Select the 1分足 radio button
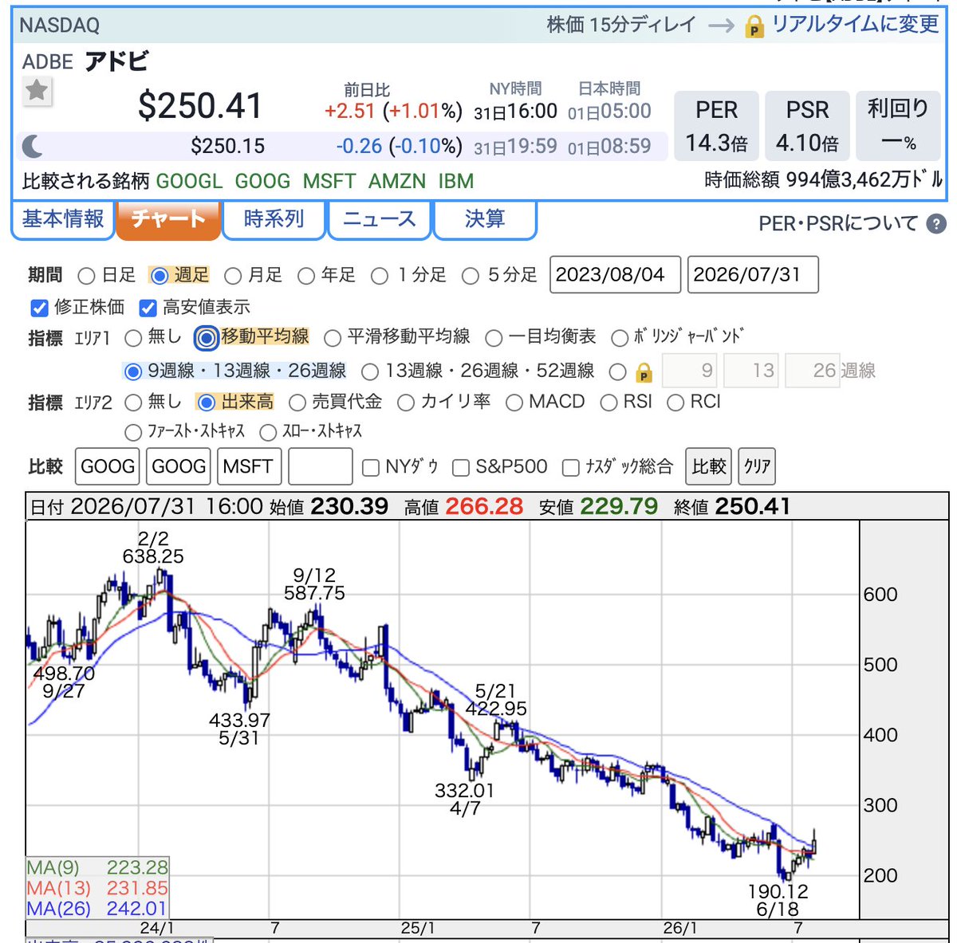This screenshot has height=943, width=957. [x=380, y=276]
